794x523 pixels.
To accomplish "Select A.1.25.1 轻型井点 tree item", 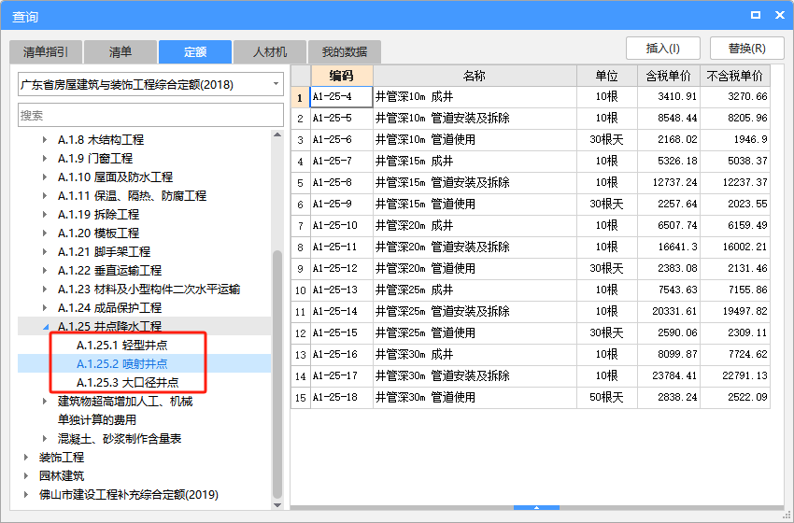I will [x=122, y=346].
